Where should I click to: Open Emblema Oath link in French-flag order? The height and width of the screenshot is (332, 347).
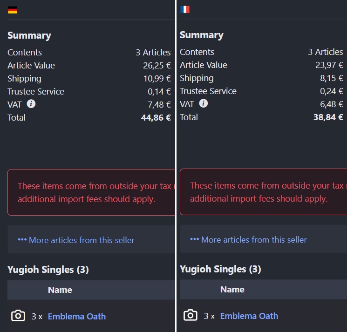249,316
